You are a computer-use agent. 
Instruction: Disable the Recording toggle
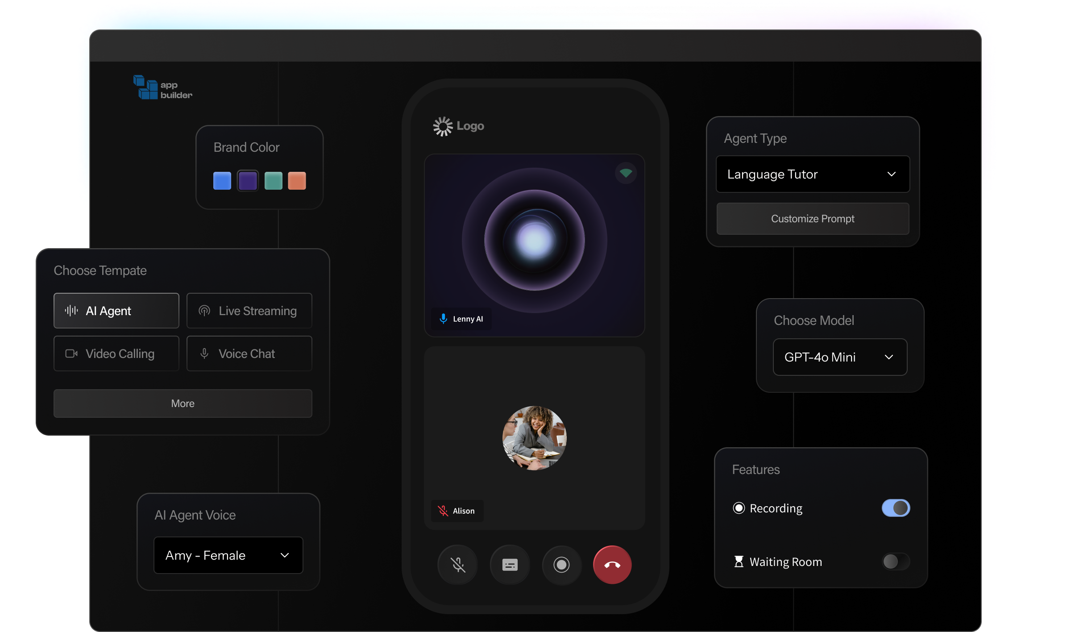click(x=895, y=508)
